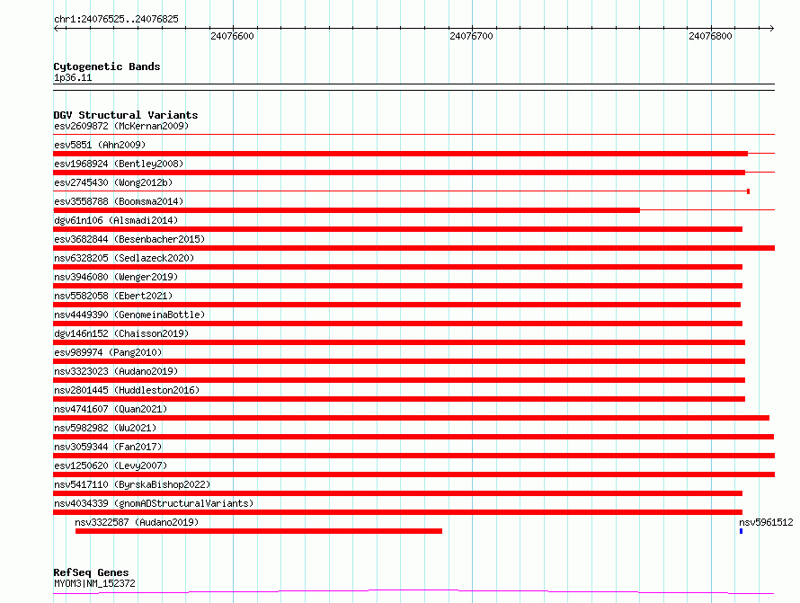Click the left arrow on the ruler

pyautogui.click(x=57, y=28)
